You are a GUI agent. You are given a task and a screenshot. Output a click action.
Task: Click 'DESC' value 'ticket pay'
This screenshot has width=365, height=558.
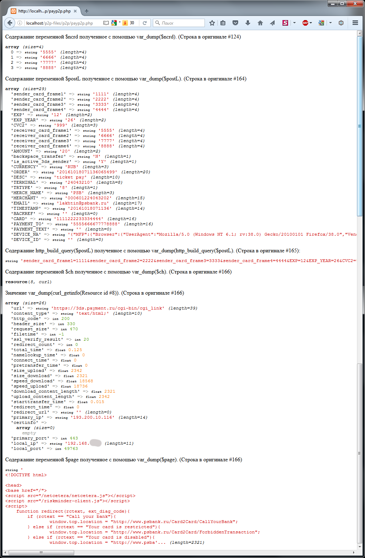pos(70,177)
